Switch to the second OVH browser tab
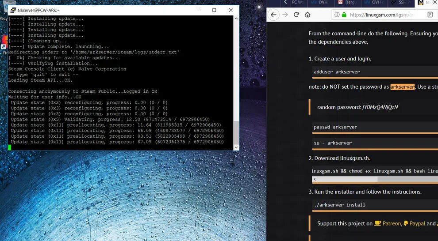This screenshot has height=241, width=438. (374, 2)
